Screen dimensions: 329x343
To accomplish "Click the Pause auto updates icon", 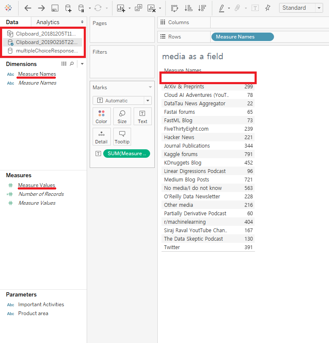I will (81, 8).
